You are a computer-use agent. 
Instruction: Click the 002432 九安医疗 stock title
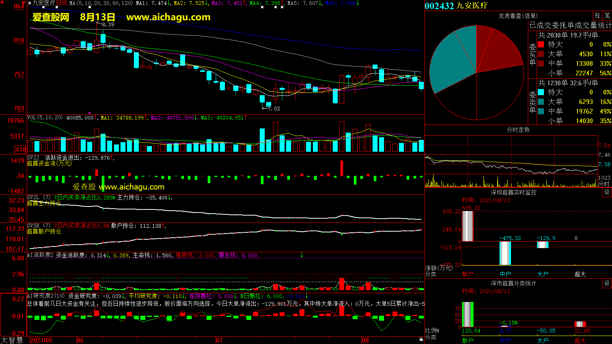tap(456, 6)
